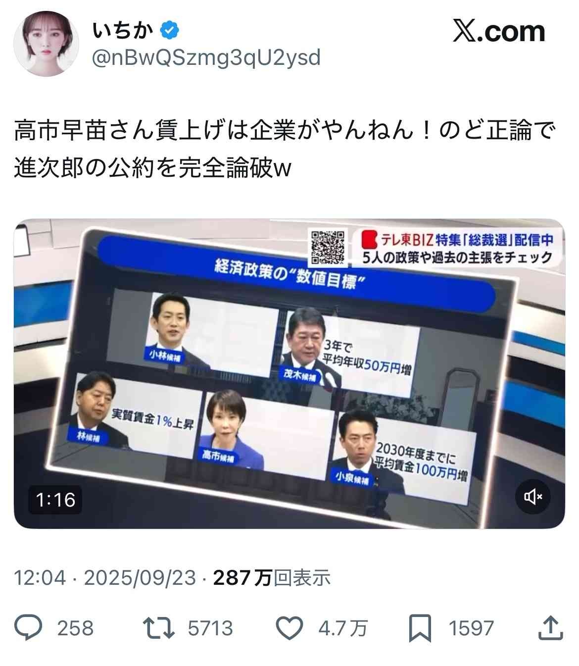Open the 4.7万 likes count
The image size is (579, 666).
(x=343, y=628)
